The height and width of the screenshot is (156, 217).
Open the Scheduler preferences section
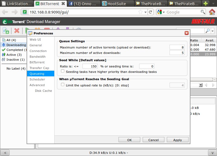(37, 79)
